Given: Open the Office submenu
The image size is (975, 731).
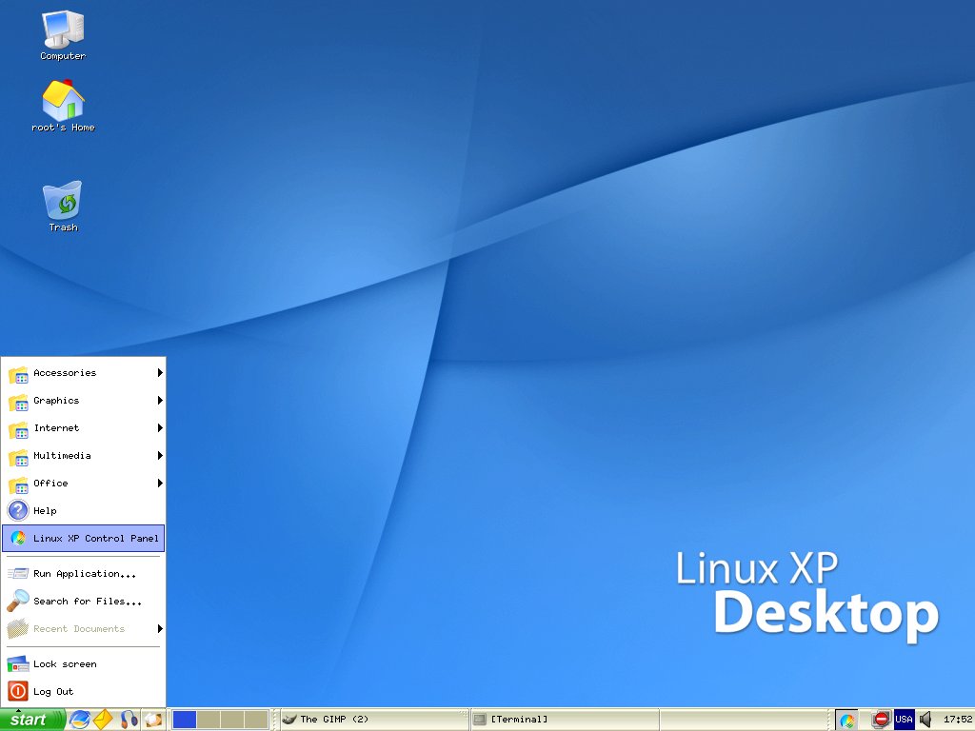Looking at the screenshot, I should [84, 483].
